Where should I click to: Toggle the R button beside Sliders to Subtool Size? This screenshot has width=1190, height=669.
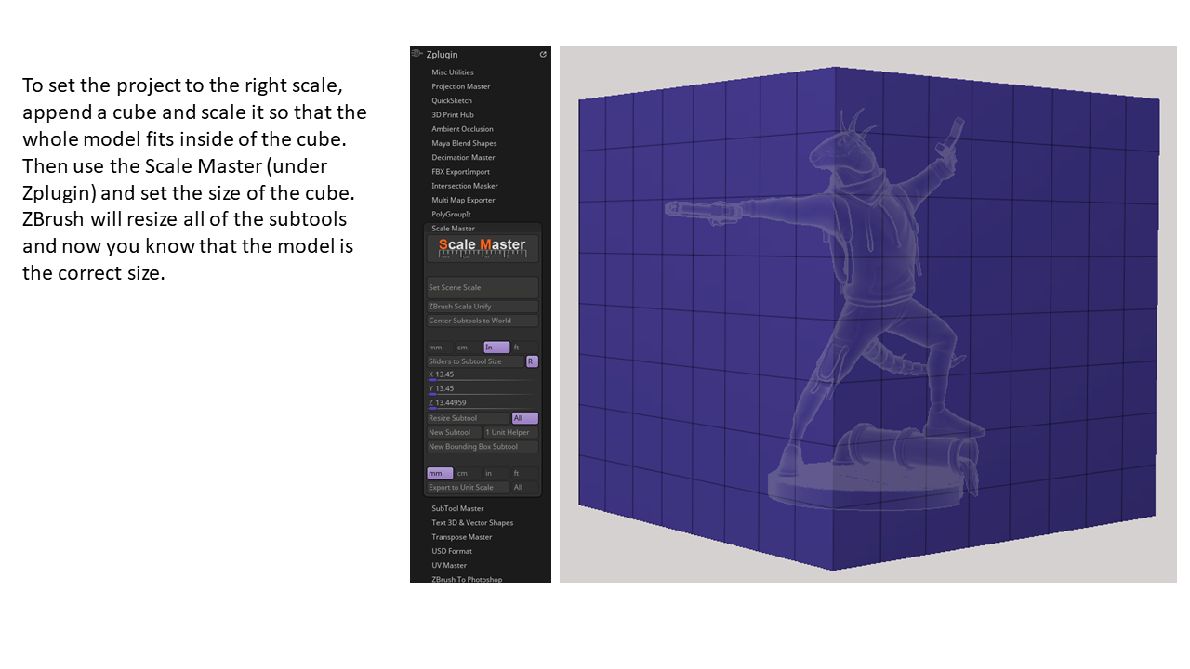coord(532,361)
